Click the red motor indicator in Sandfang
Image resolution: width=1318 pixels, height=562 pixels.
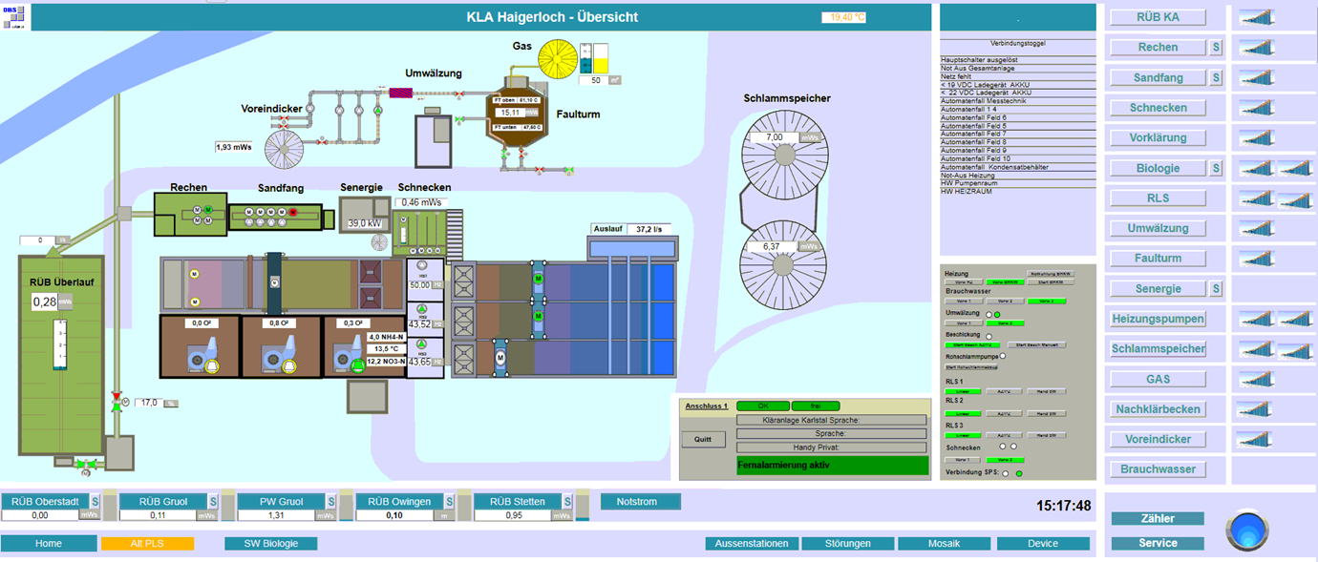[x=294, y=212]
